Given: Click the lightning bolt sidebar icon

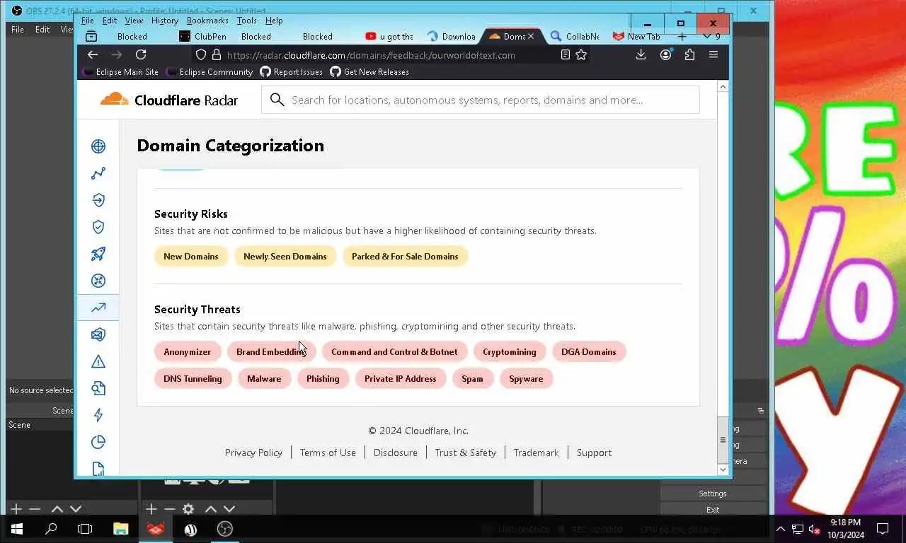Looking at the screenshot, I should 98,415.
